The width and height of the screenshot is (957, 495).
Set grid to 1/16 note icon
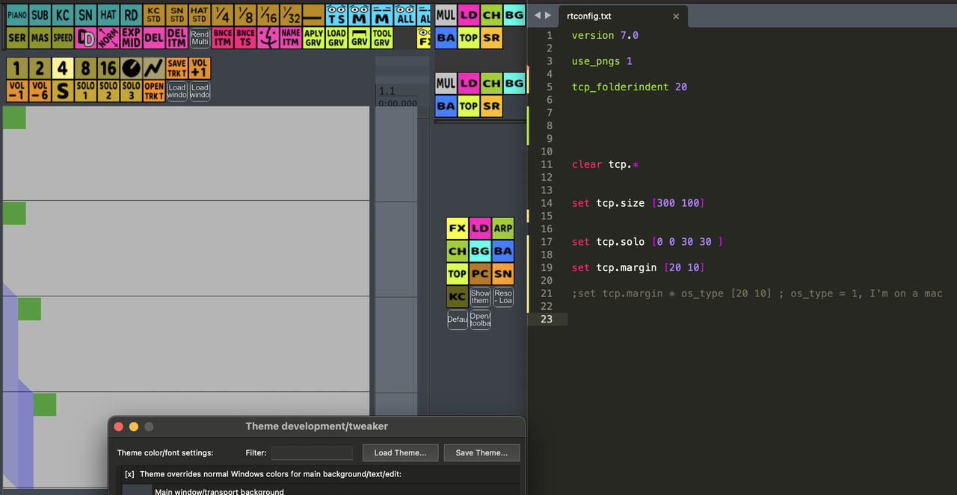click(x=268, y=15)
